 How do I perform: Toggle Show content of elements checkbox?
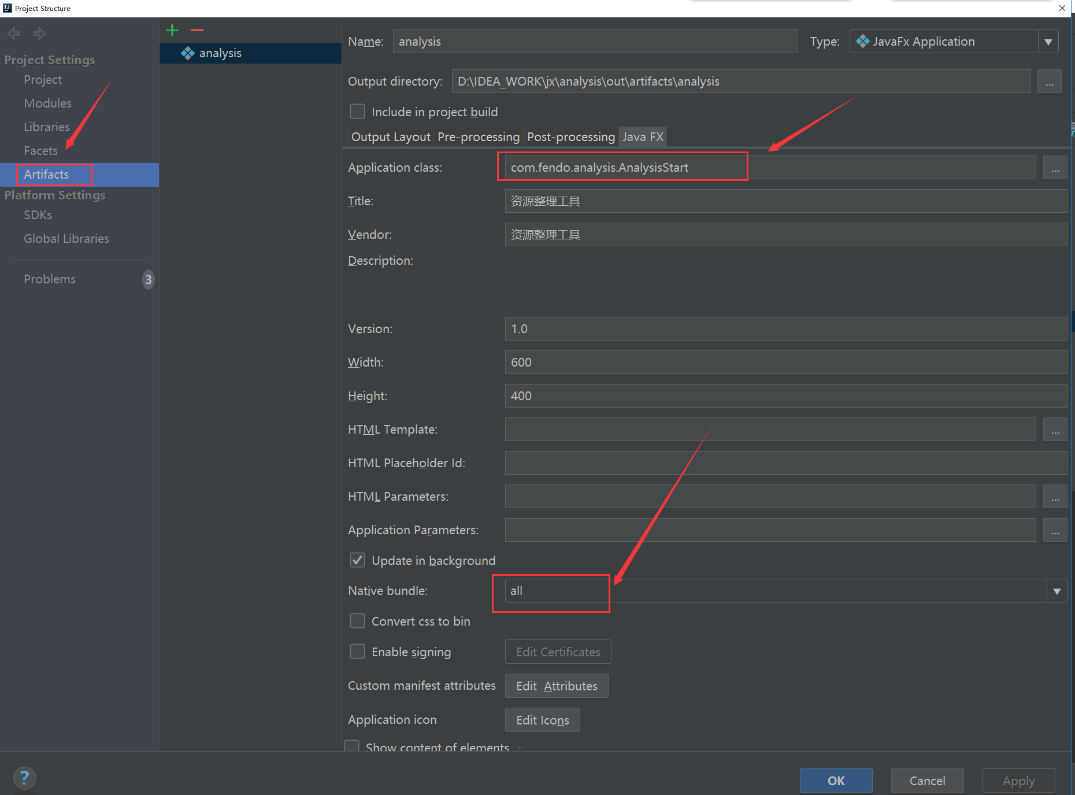point(352,746)
